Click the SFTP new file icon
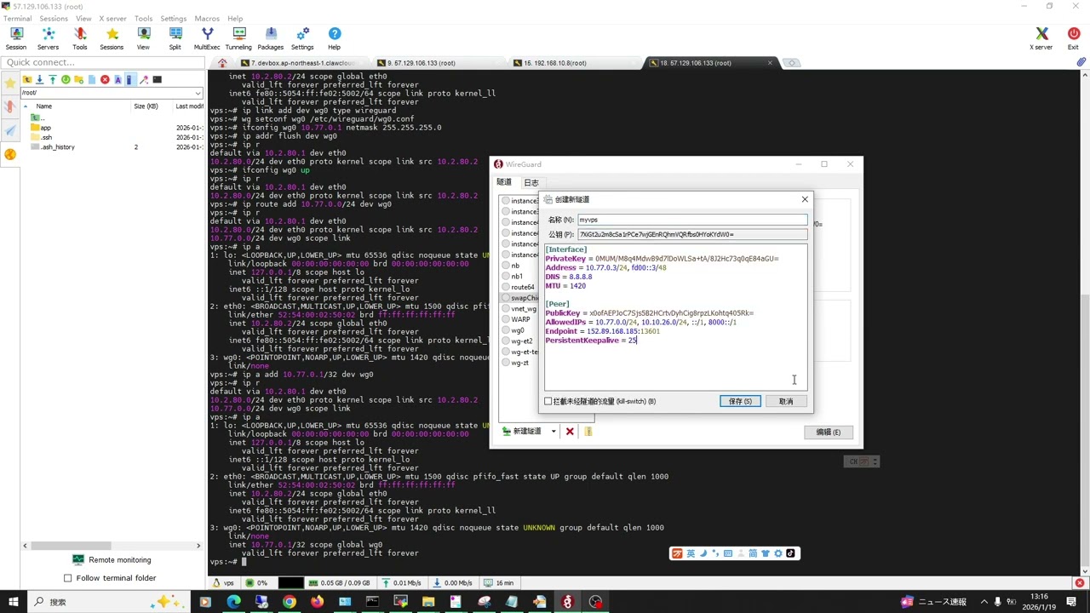 [x=91, y=80]
